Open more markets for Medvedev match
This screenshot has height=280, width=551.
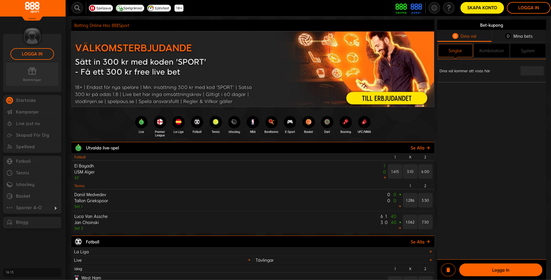click(400, 206)
